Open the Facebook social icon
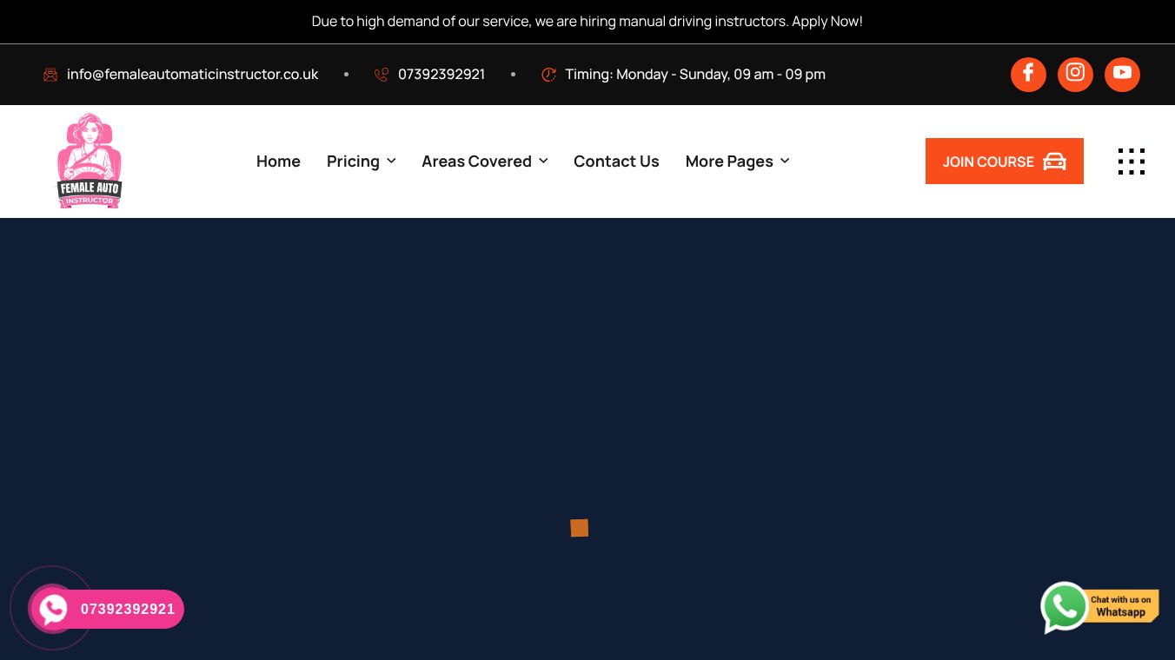 [x=1028, y=75]
